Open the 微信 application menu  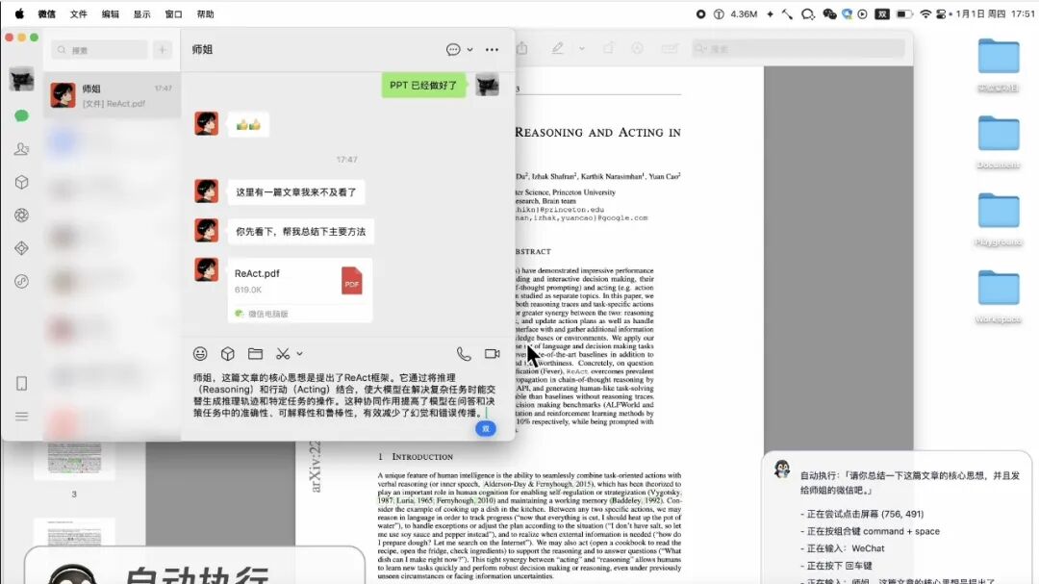point(46,13)
